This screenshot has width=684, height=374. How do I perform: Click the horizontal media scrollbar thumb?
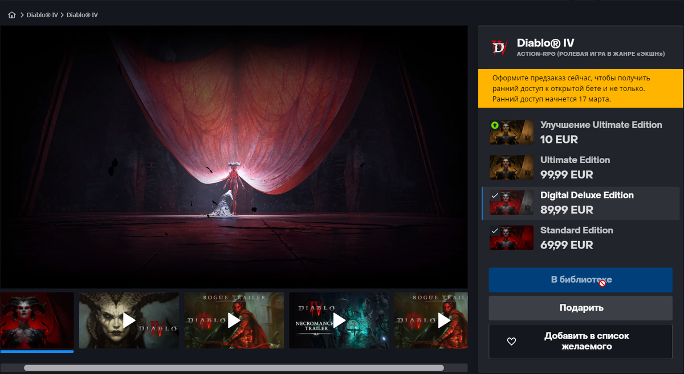click(x=234, y=368)
